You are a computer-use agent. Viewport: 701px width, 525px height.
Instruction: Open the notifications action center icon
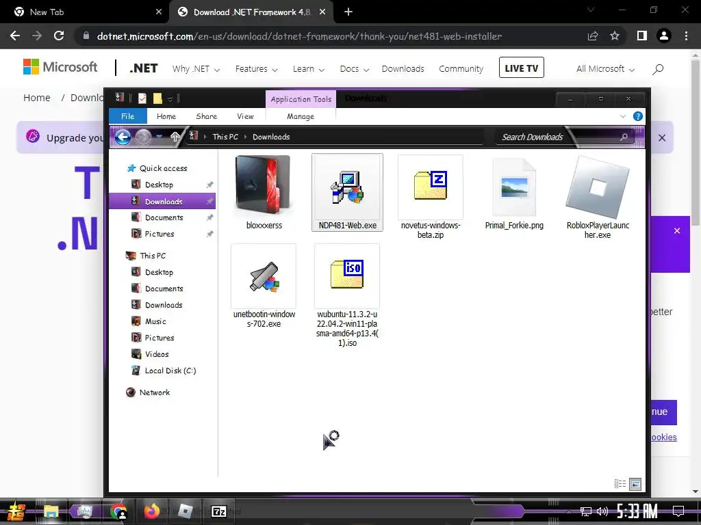(678, 511)
